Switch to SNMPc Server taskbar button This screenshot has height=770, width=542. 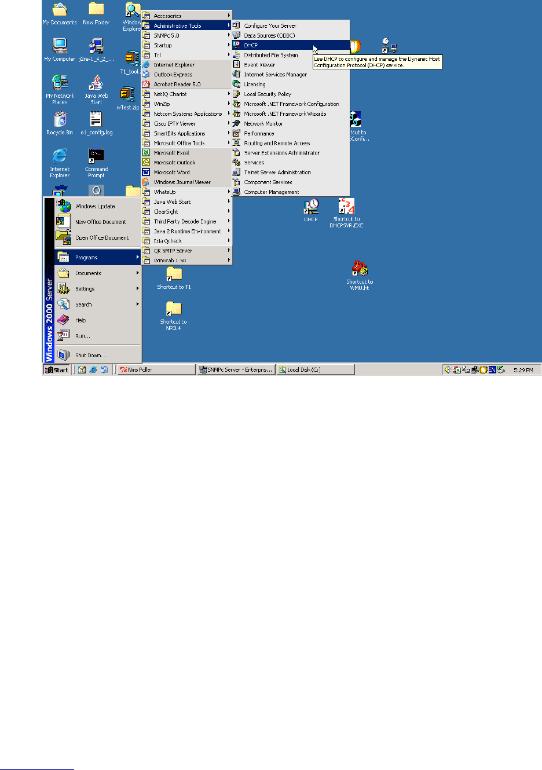[236, 369]
